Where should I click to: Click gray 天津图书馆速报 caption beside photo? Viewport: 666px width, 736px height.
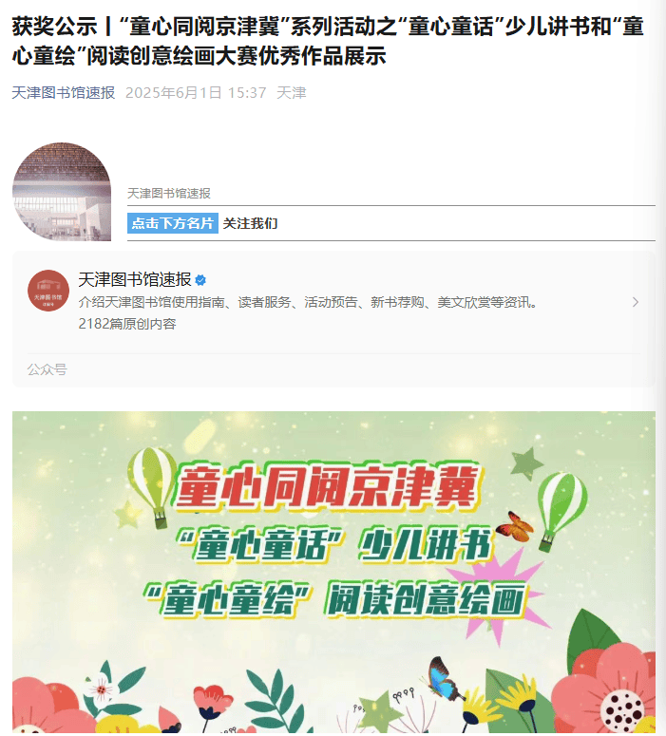(x=168, y=194)
